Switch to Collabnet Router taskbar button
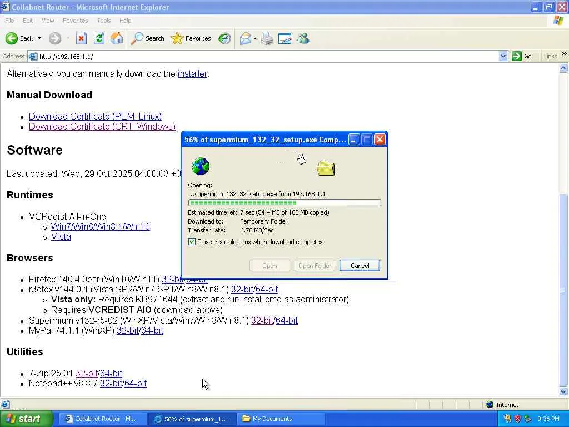The width and height of the screenshot is (569, 427). coord(102,419)
